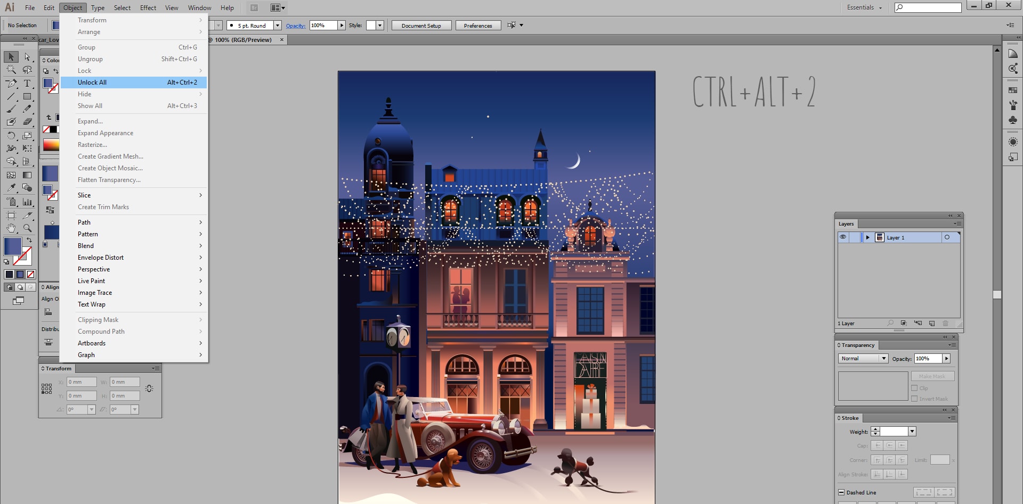
Task: Toggle the Dashed Line checkbox
Action: pos(841,492)
